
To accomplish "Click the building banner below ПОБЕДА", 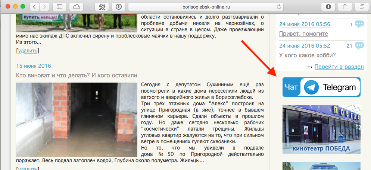I will (321, 166).
